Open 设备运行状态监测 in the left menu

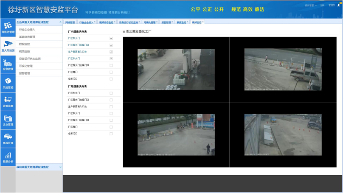[x=30, y=59]
